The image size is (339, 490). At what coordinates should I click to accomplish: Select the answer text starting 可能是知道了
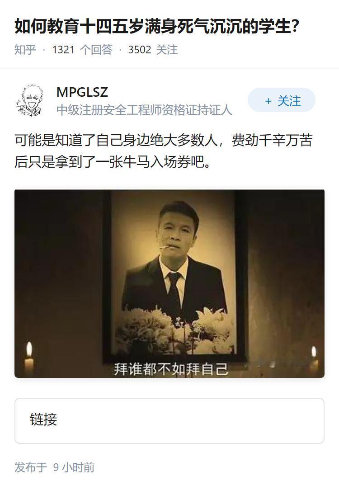pos(164,151)
